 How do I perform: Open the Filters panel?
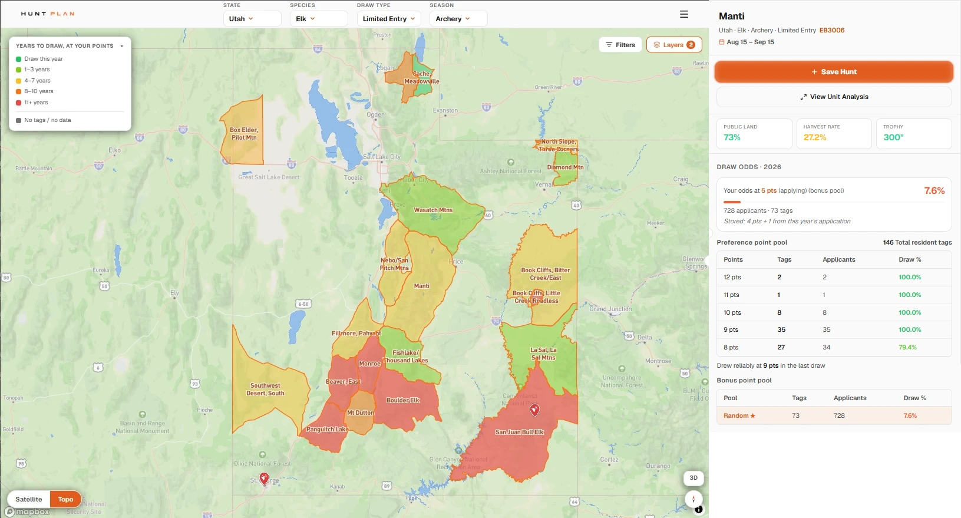[620, 45]
